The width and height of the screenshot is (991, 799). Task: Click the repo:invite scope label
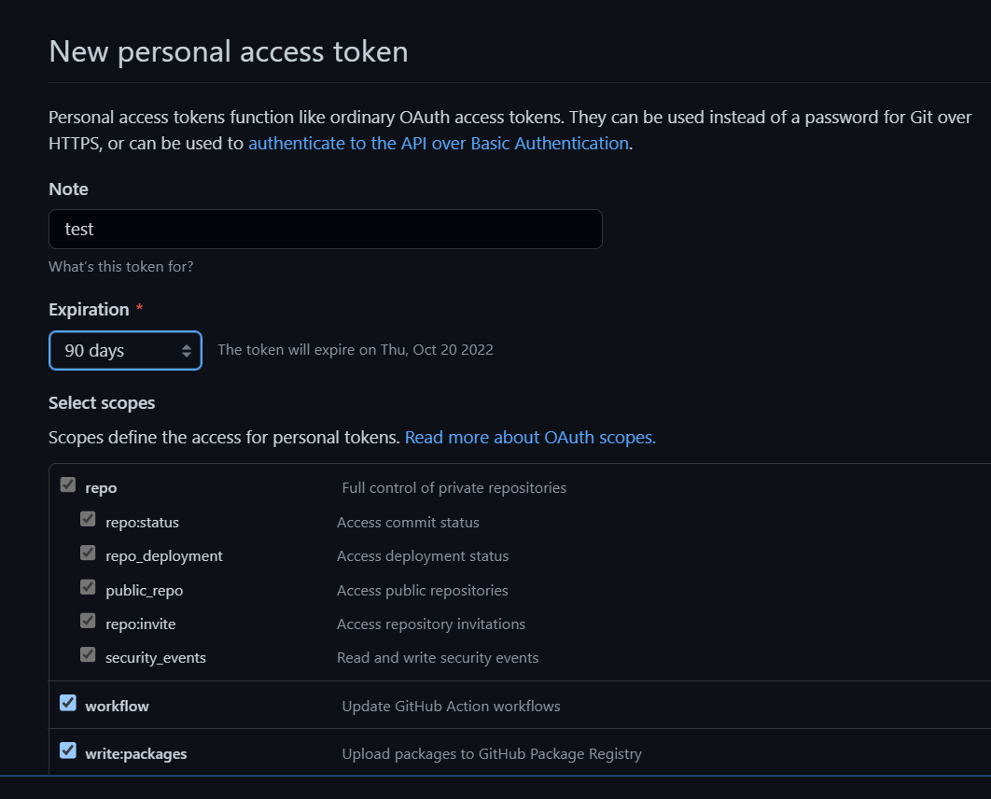tap(141, 624)
